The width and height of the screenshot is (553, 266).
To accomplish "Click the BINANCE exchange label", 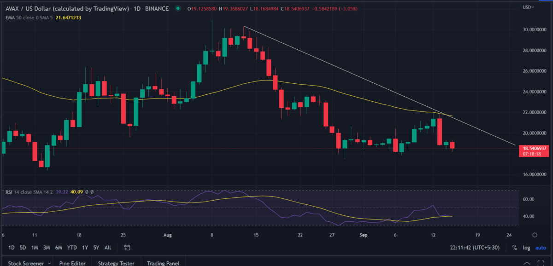I will pyautogui.click(x=157, y=8).
